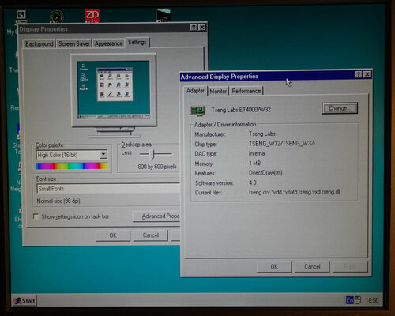
Task: Switch to the Monitor tab
Action: pos(218,92)
